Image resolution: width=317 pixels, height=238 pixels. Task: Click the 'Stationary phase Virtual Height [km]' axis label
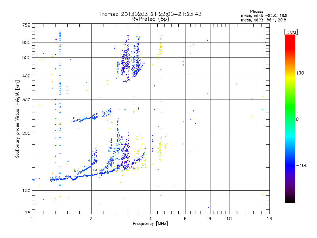tap(17, 119)
